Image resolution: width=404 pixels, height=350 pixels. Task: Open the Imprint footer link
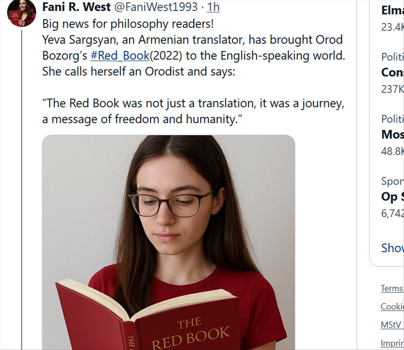click(x=392, y=343)
